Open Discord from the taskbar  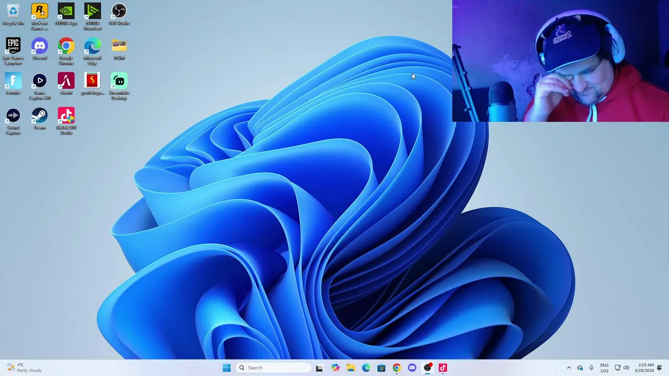click(412, 368)
